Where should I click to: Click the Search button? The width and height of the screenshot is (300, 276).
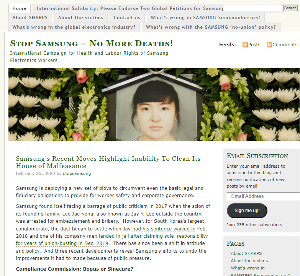pyautogui.click(x=290, y=8)
